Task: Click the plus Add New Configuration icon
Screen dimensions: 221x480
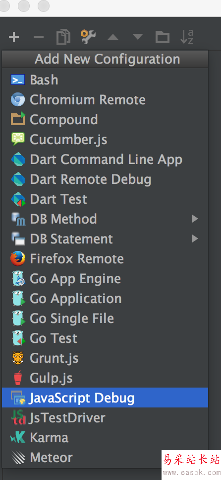Action: point(14,37)
